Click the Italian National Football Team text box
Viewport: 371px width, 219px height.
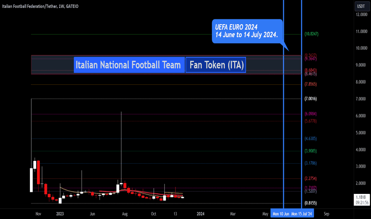[129, 65]
